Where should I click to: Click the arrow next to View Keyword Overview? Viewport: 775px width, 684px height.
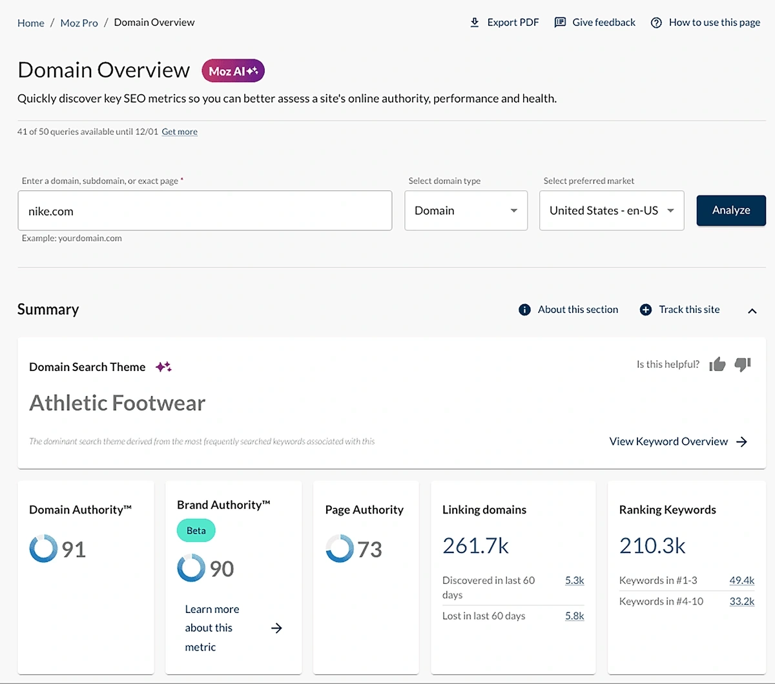(x=741, y=441)
